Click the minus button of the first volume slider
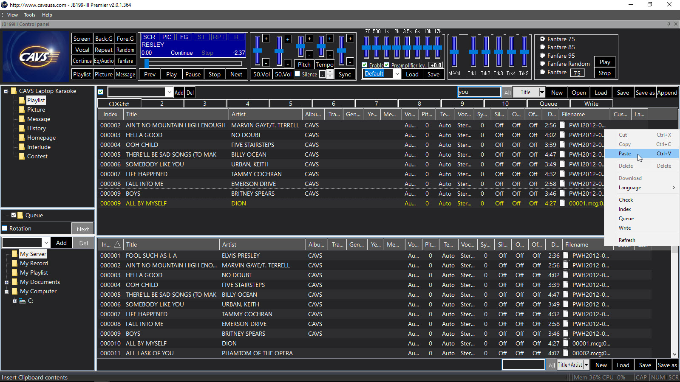This screenshot has width=680, height=382. pos(266,62)
